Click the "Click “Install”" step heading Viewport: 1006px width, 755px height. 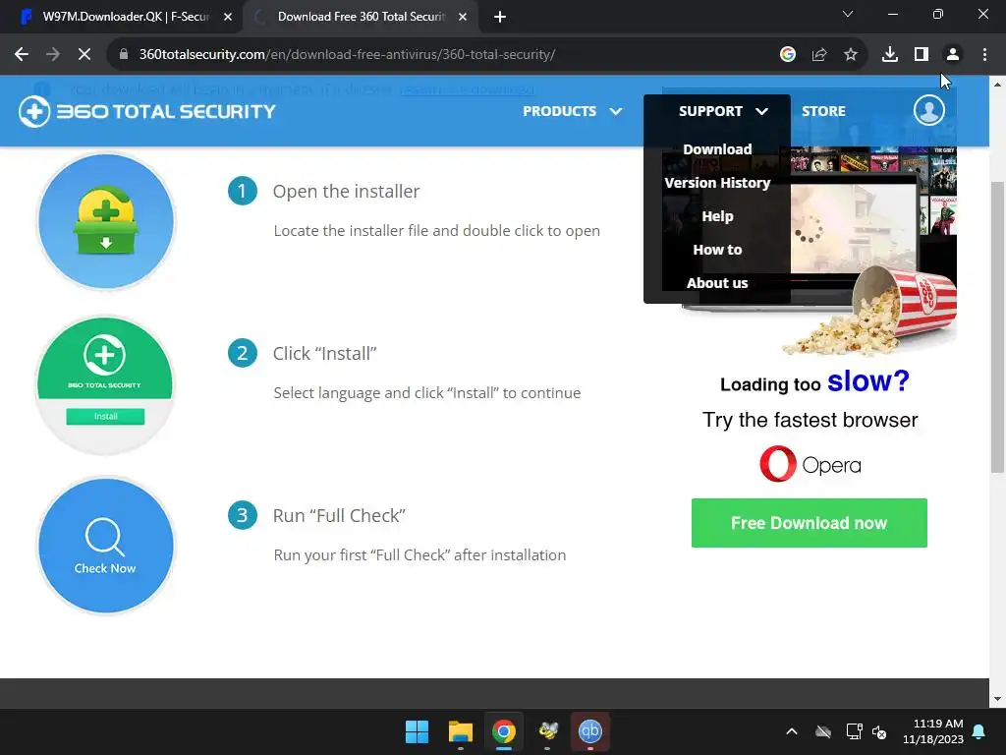[324, 354]
